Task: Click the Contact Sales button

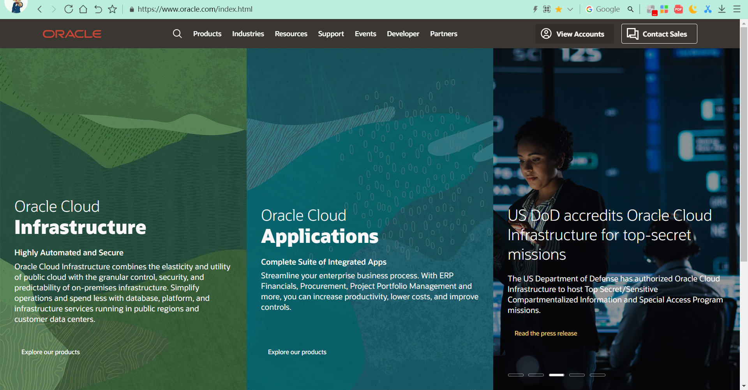Action: click(659, 34)
